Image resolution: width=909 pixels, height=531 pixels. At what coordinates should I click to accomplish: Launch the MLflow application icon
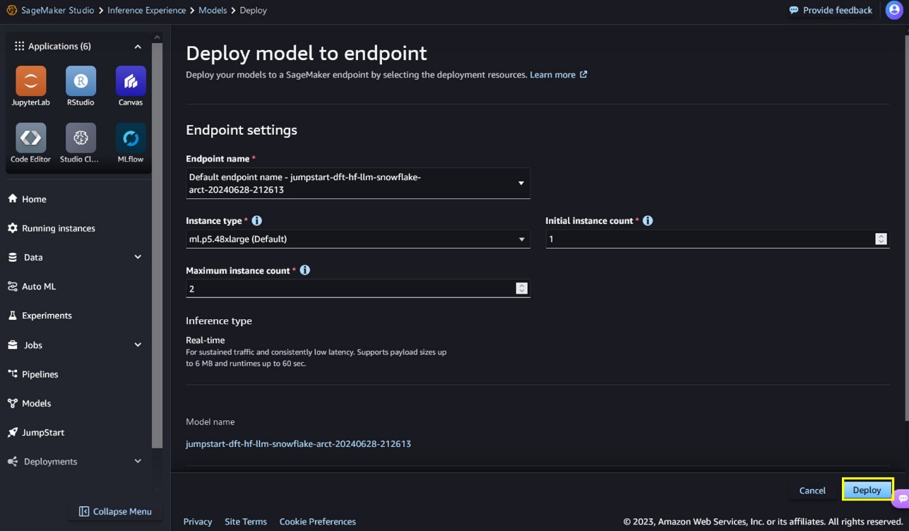pyautogui.click(x=131, y=138)
